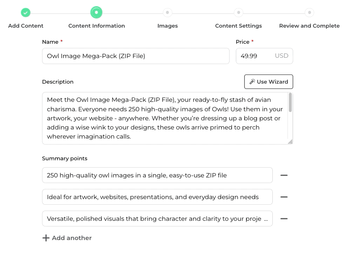Go to the Content Settings step label
This screenshot has width=351, height=253.
click(x=238, y=26)
